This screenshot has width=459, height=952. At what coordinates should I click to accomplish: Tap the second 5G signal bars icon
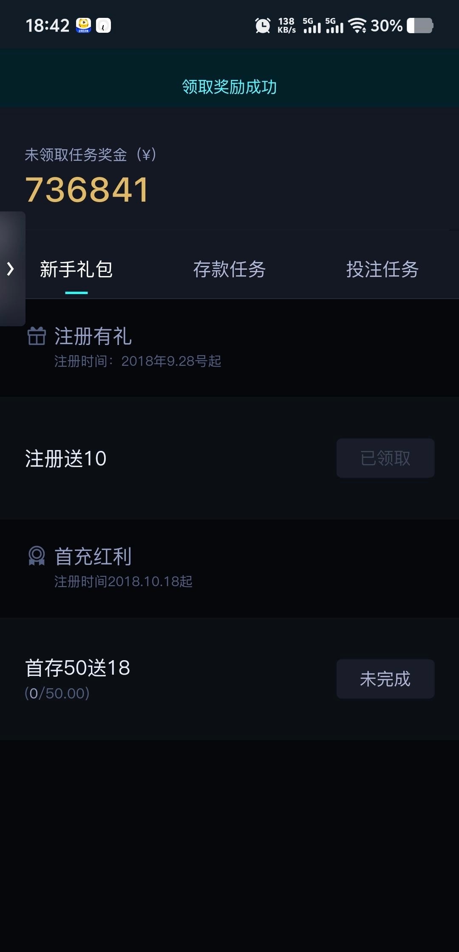[x=334, y=26]
